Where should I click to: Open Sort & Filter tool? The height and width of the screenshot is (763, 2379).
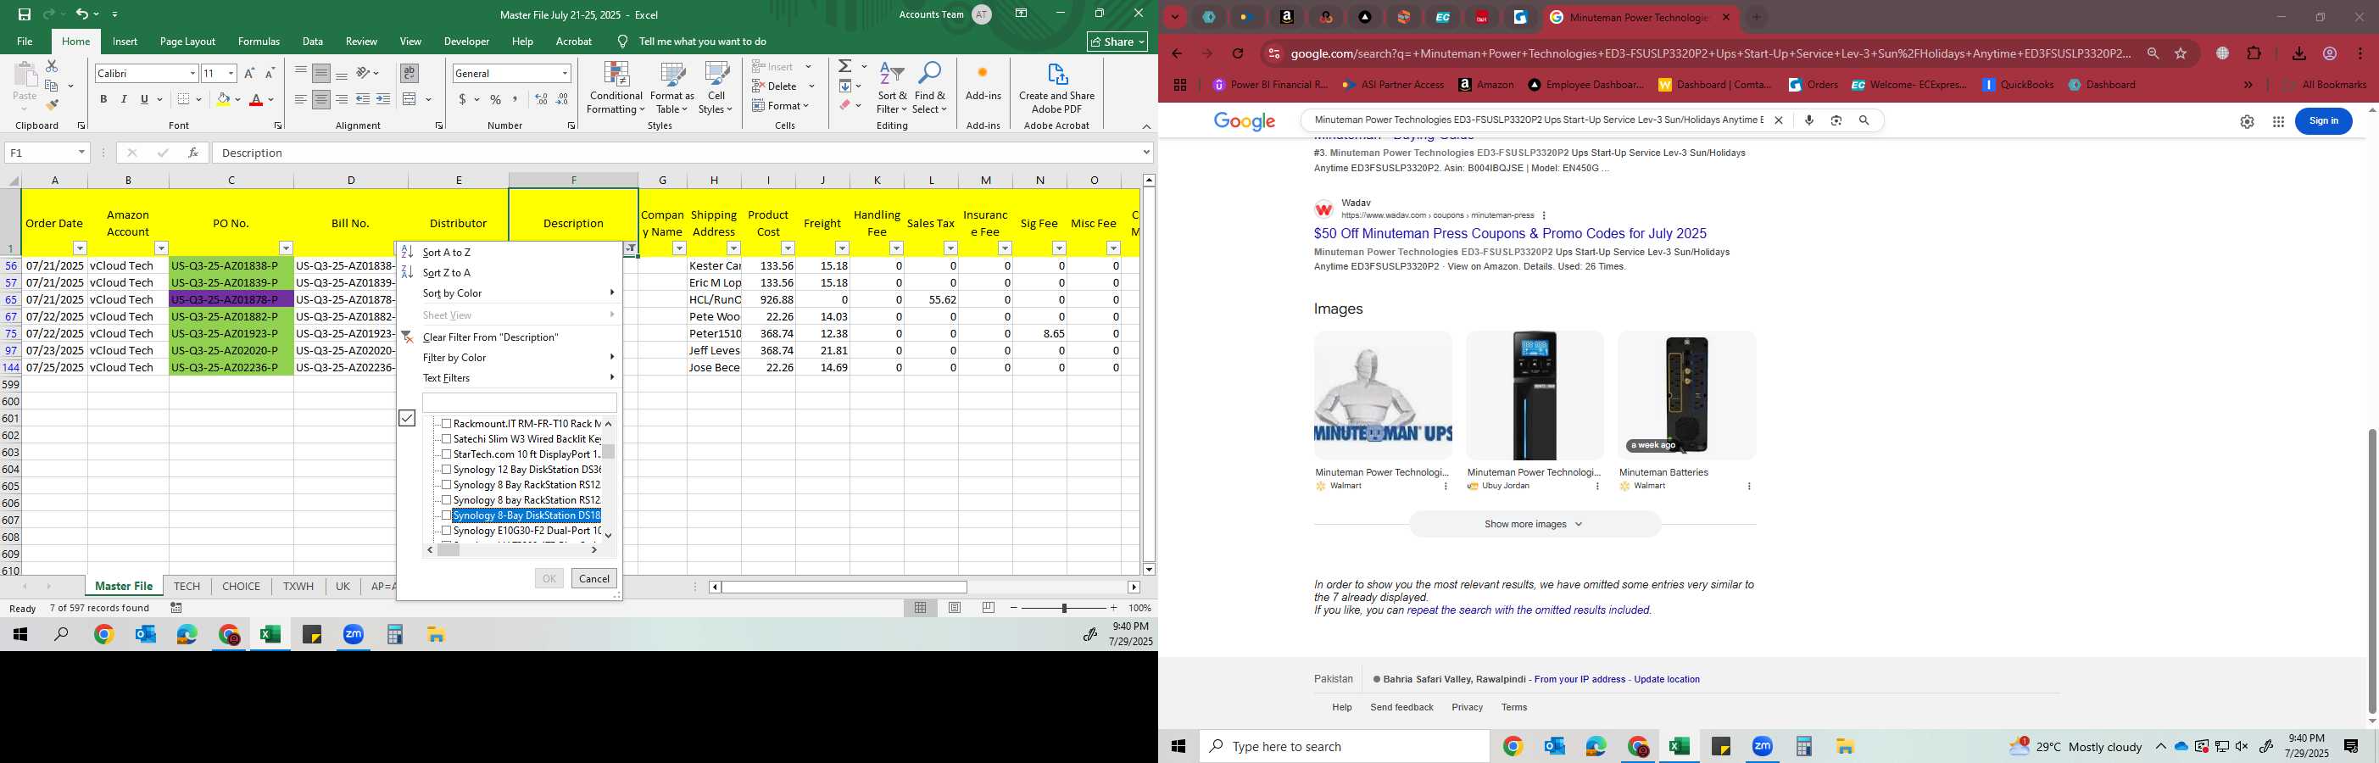[x=892, y=89]
